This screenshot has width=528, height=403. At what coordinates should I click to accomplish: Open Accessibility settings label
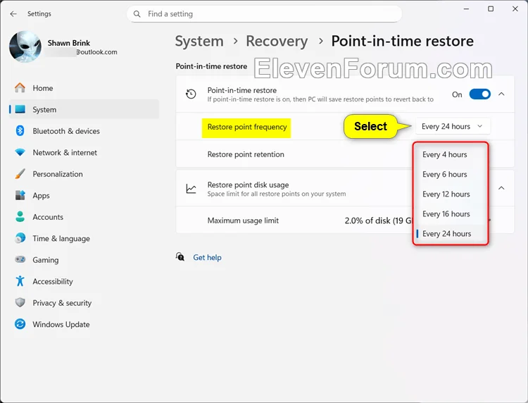(53, 282)
